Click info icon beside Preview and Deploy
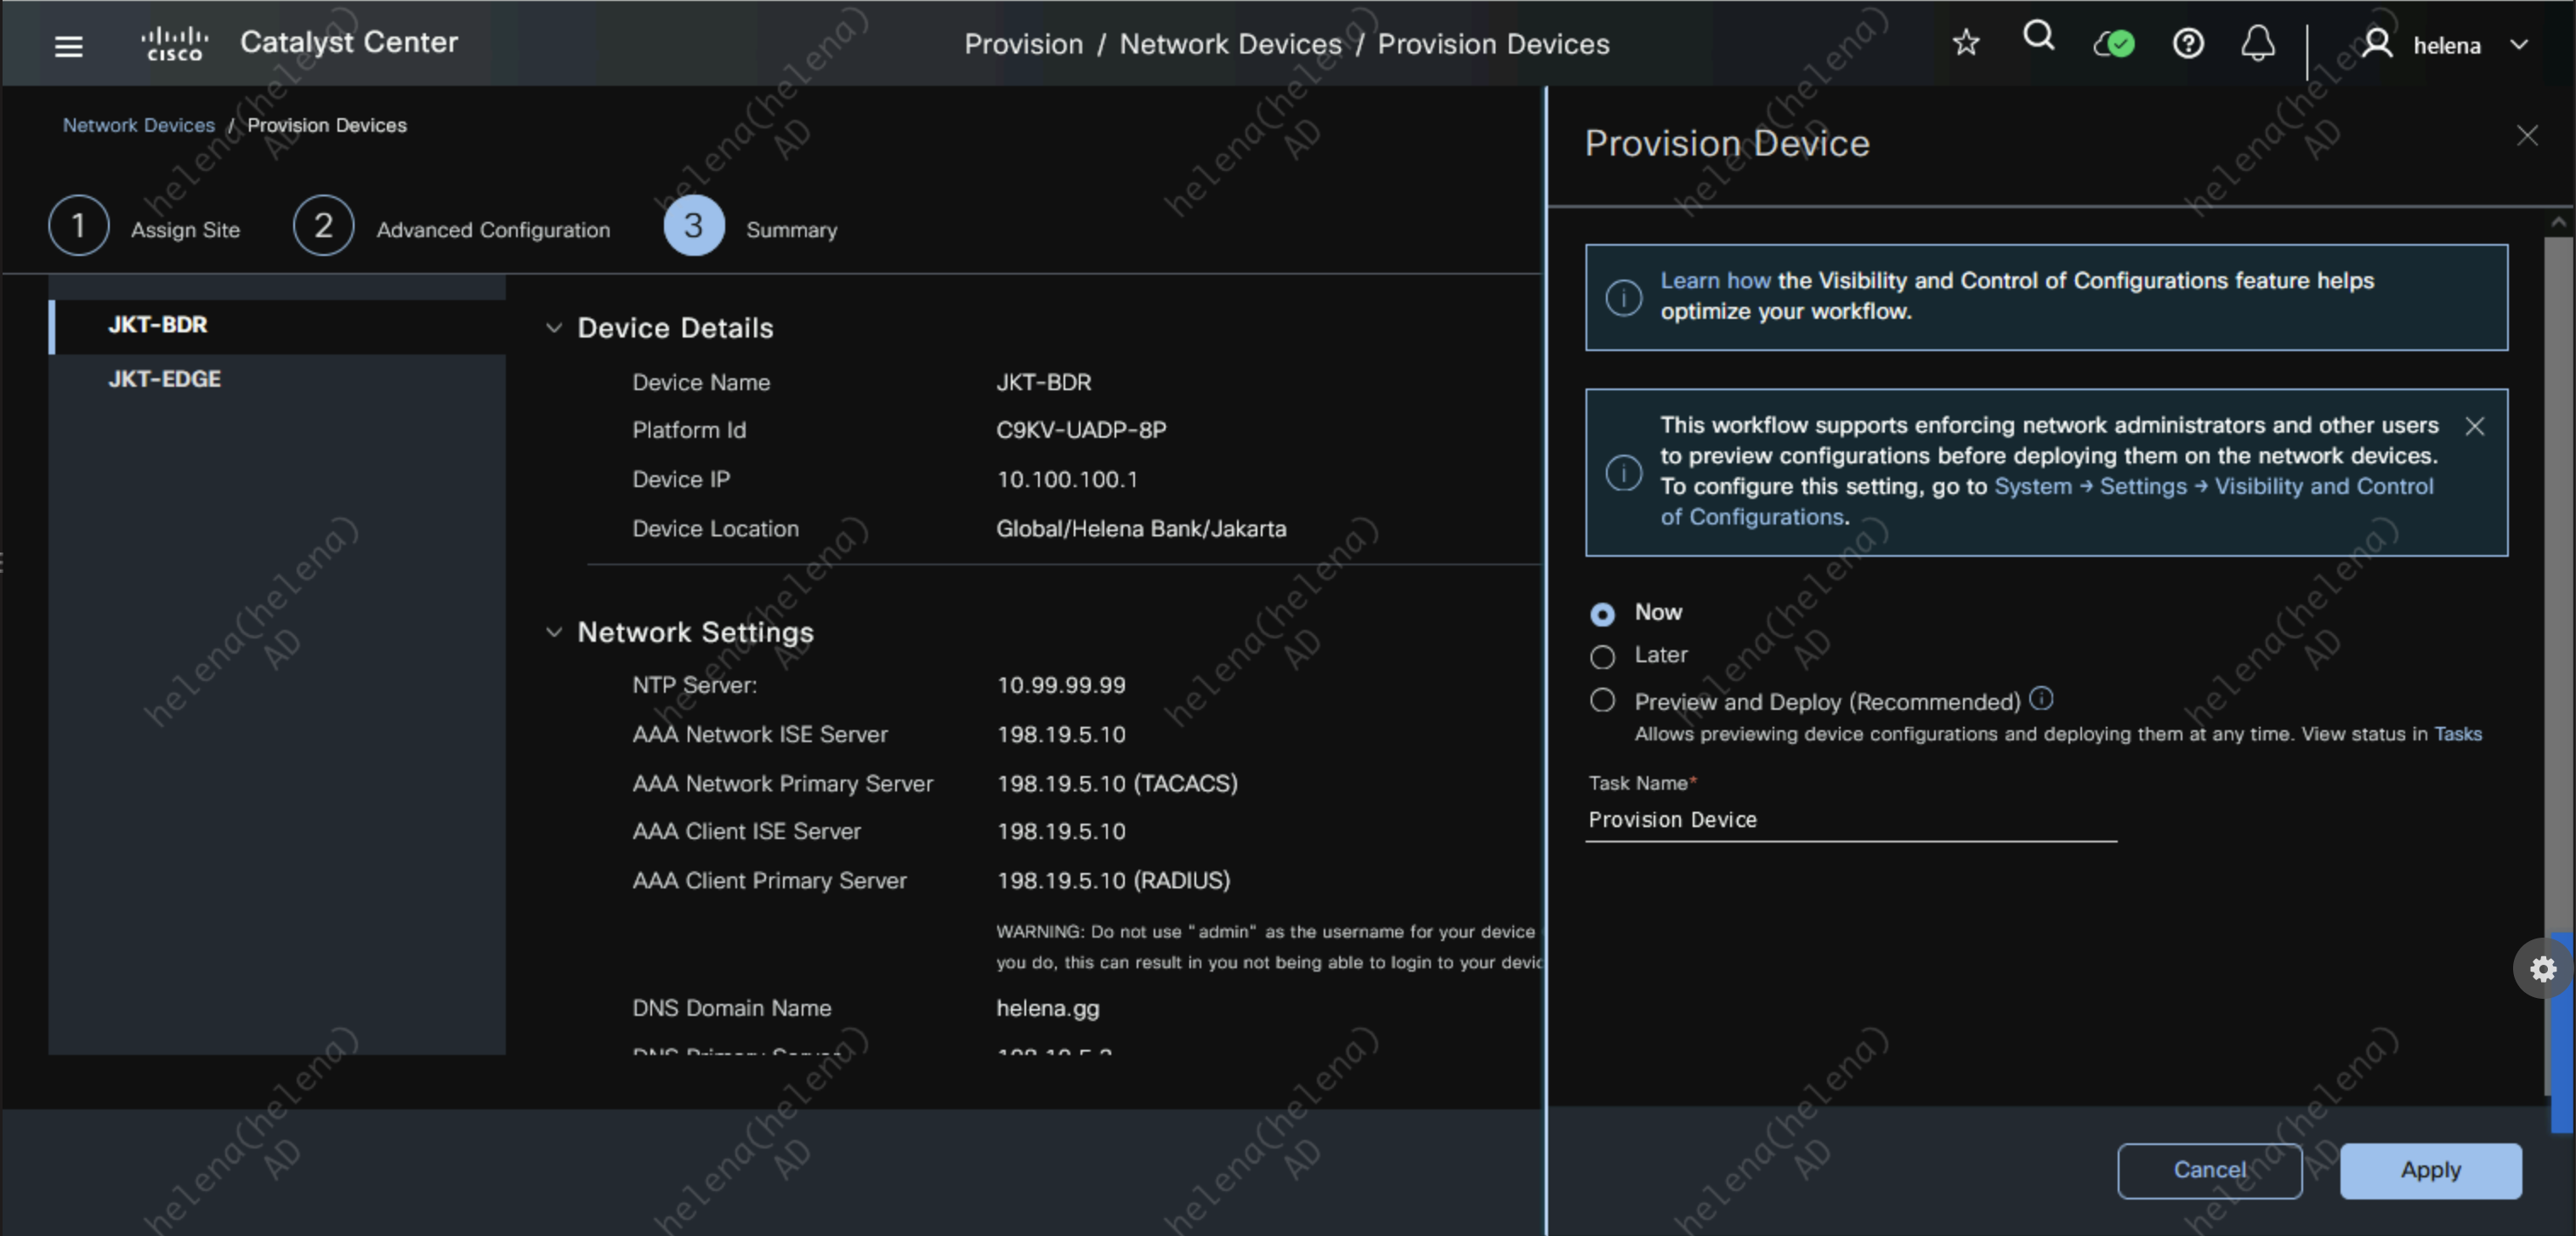This screenshot has height=1236, width=2576. pyautogui.click(x=2041, y=699)
